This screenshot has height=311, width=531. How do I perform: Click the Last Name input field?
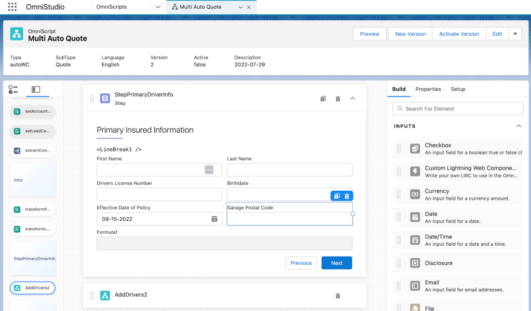pos(290,169)
